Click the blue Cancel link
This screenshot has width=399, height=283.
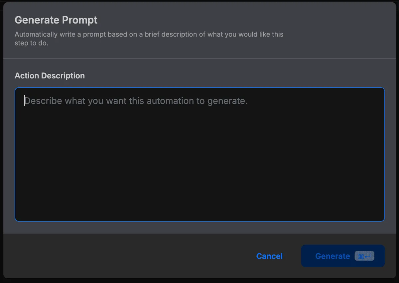(x=269, y=256)
